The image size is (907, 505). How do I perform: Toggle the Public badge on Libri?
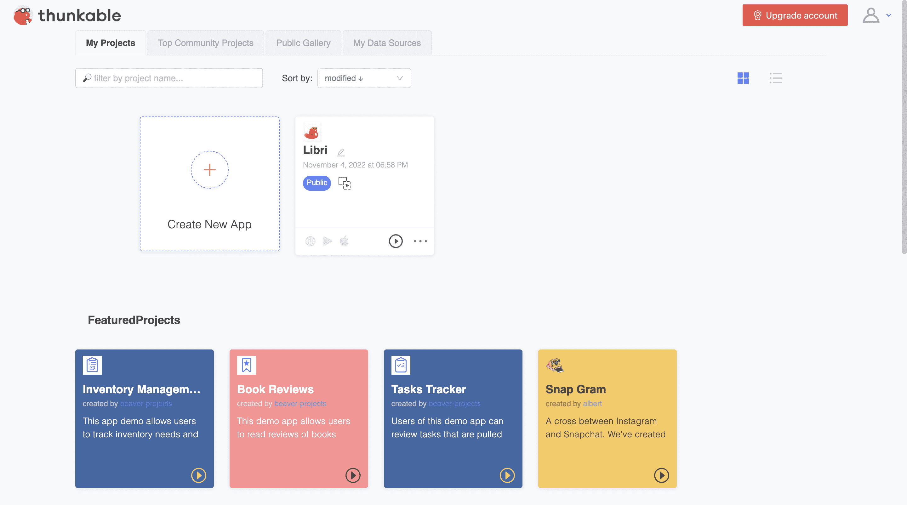pos(317,183)
